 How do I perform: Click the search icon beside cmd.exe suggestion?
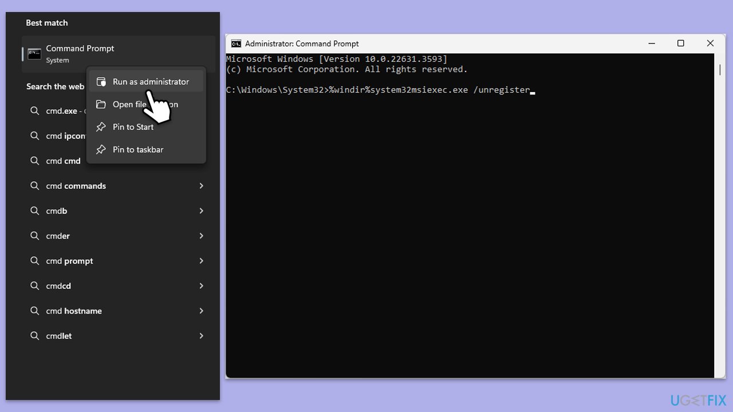[35, 111]
